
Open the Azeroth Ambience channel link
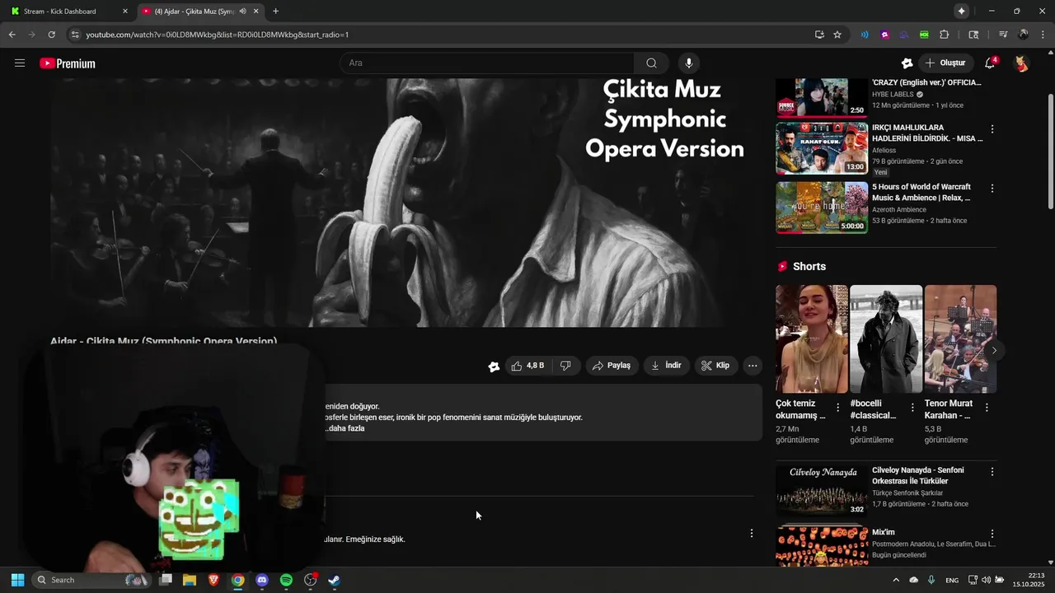pos(899,210)
